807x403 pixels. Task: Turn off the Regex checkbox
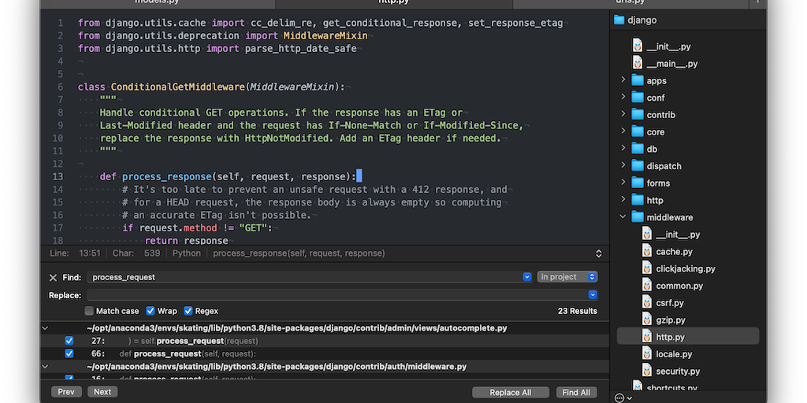(x=188, y=311)
